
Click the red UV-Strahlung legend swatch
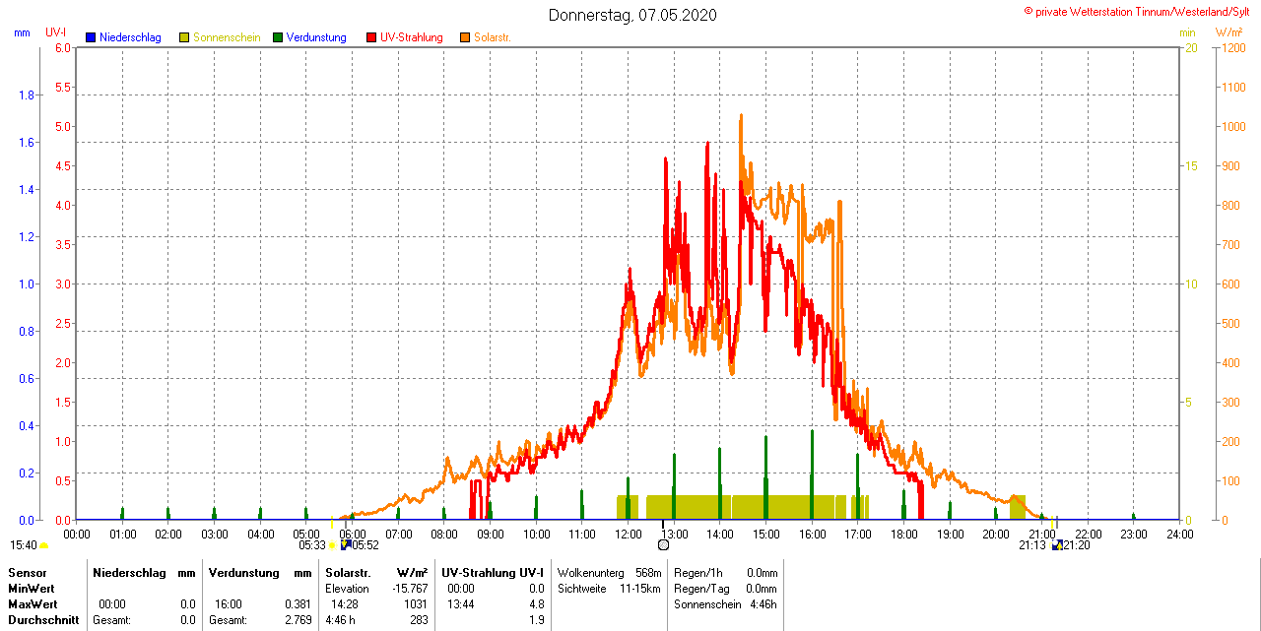click(371, 37)
